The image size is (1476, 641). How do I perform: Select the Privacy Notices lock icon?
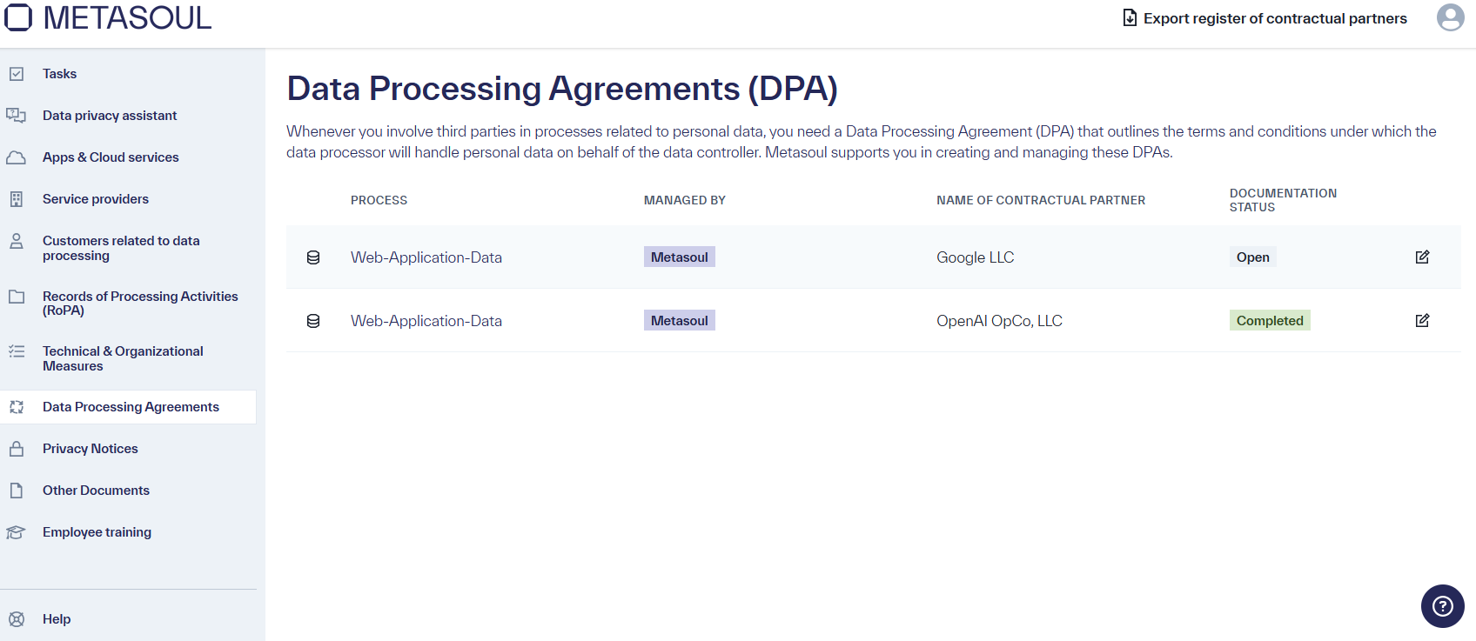click(17, 448)
